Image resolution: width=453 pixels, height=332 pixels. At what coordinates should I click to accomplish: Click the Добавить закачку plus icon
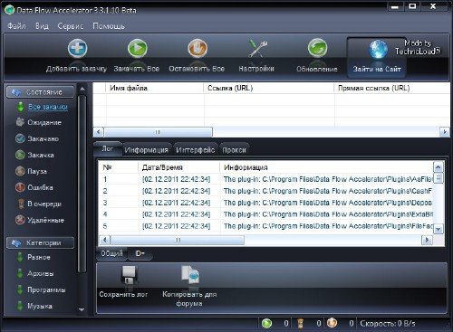(x=77, y=48)
